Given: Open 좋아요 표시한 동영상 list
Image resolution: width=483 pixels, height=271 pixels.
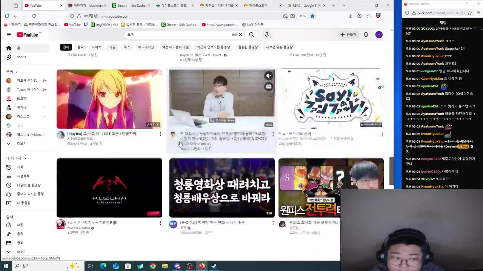Looking at the screenshot, I should click(26, 194).
